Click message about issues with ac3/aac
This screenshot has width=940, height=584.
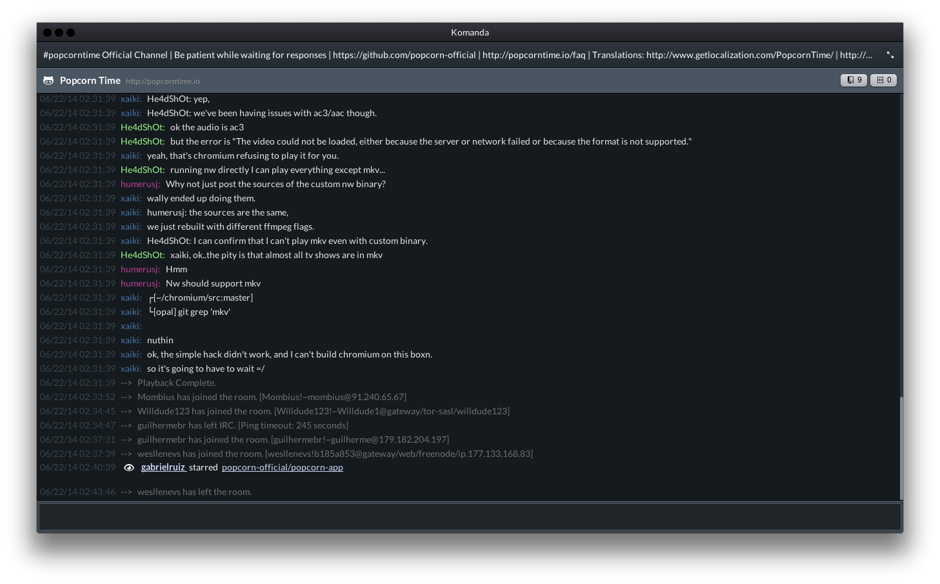(262, 113)
